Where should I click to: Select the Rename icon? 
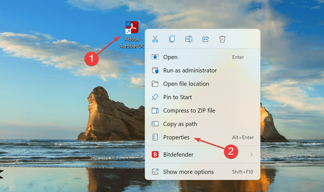(x=189, y=39)
